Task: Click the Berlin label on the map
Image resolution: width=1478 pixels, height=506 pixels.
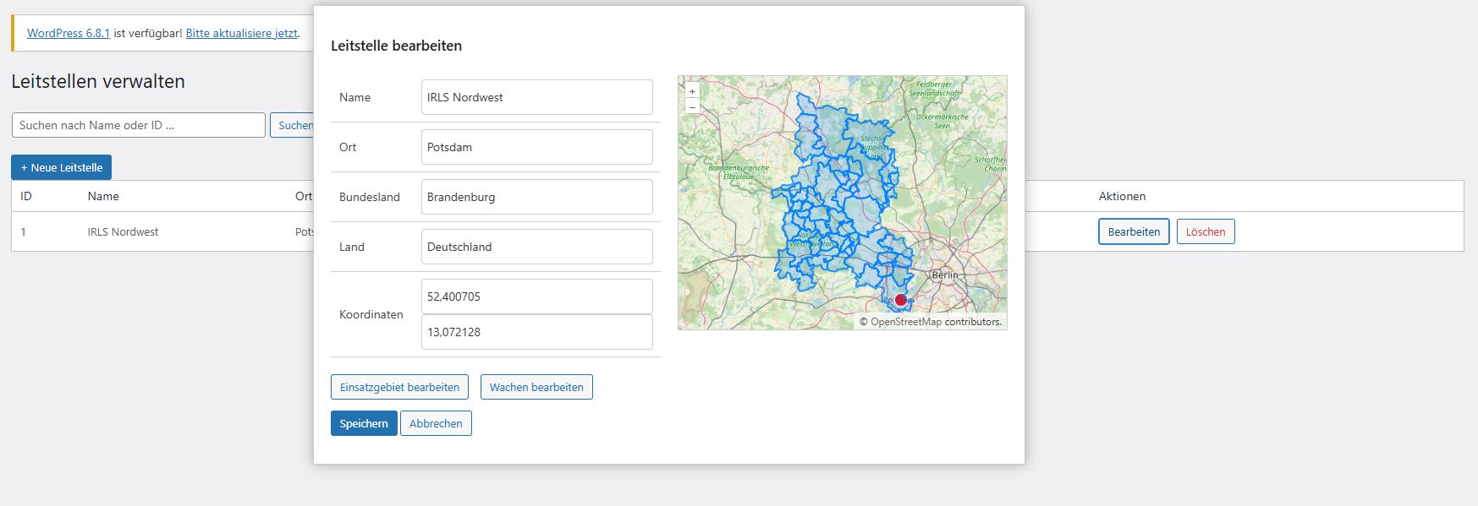Action: [945, 275]
